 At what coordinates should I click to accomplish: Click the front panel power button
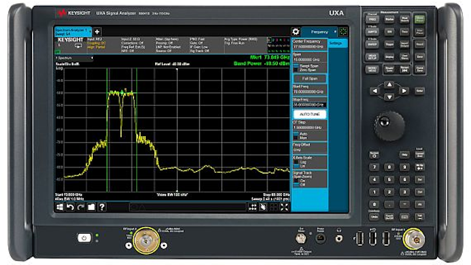(84, 238)
